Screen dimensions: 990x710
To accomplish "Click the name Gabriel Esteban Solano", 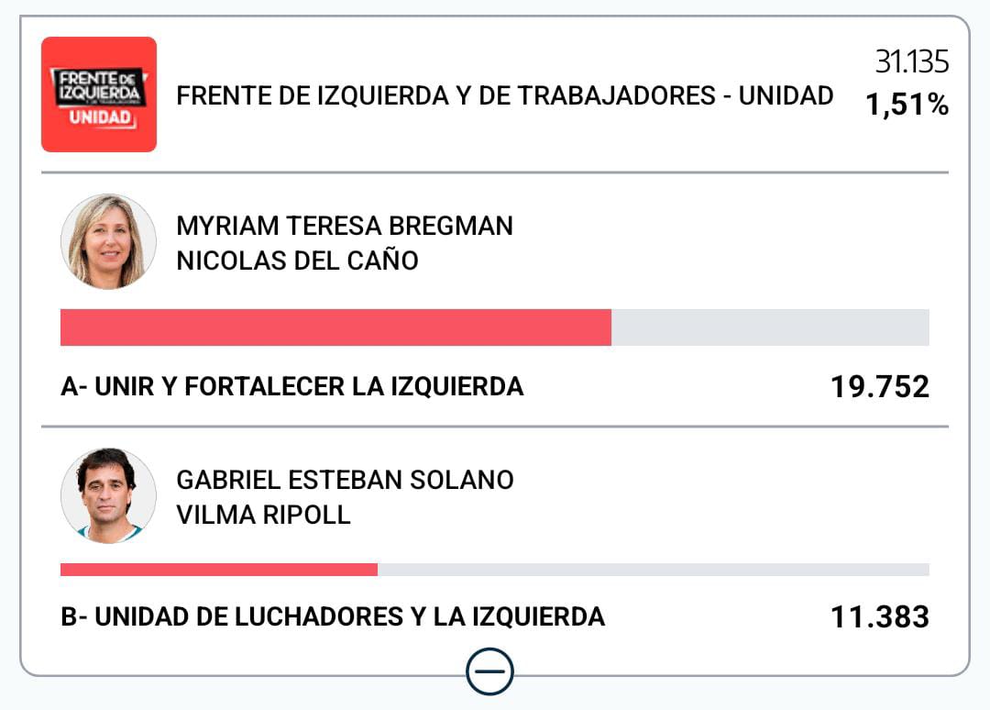I will click(345, 480).
